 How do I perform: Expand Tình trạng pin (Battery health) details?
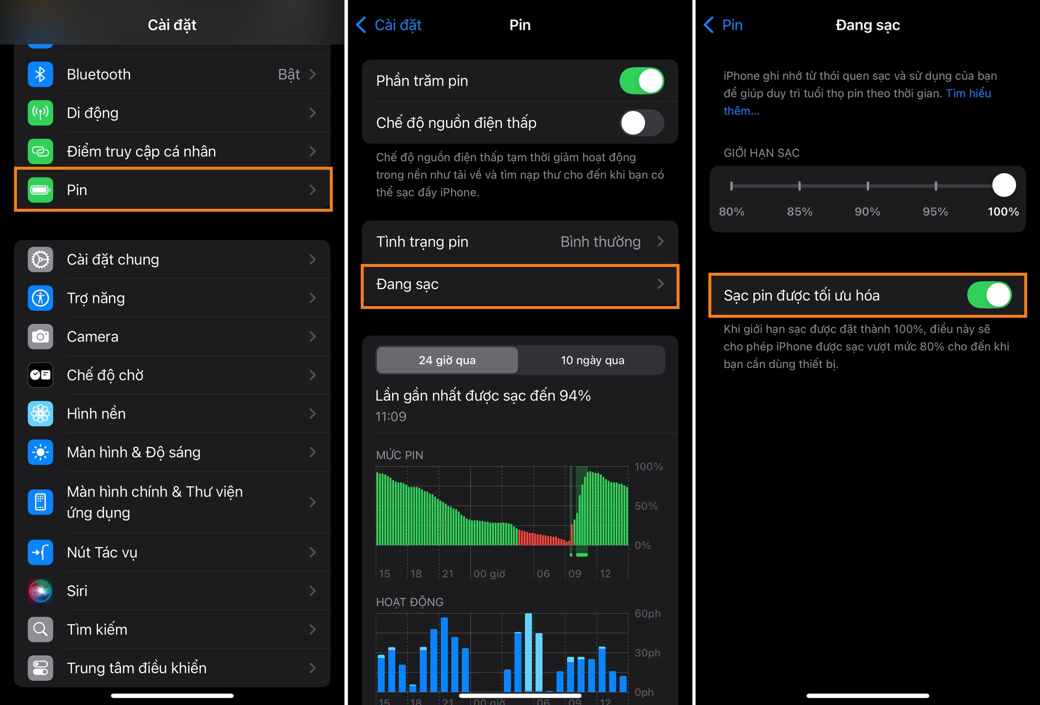(520, 242)
